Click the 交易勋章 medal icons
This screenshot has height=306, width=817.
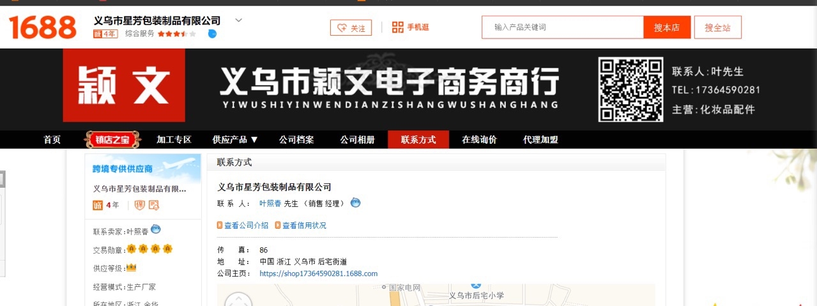pyautogui.click(x=149, y=249)
